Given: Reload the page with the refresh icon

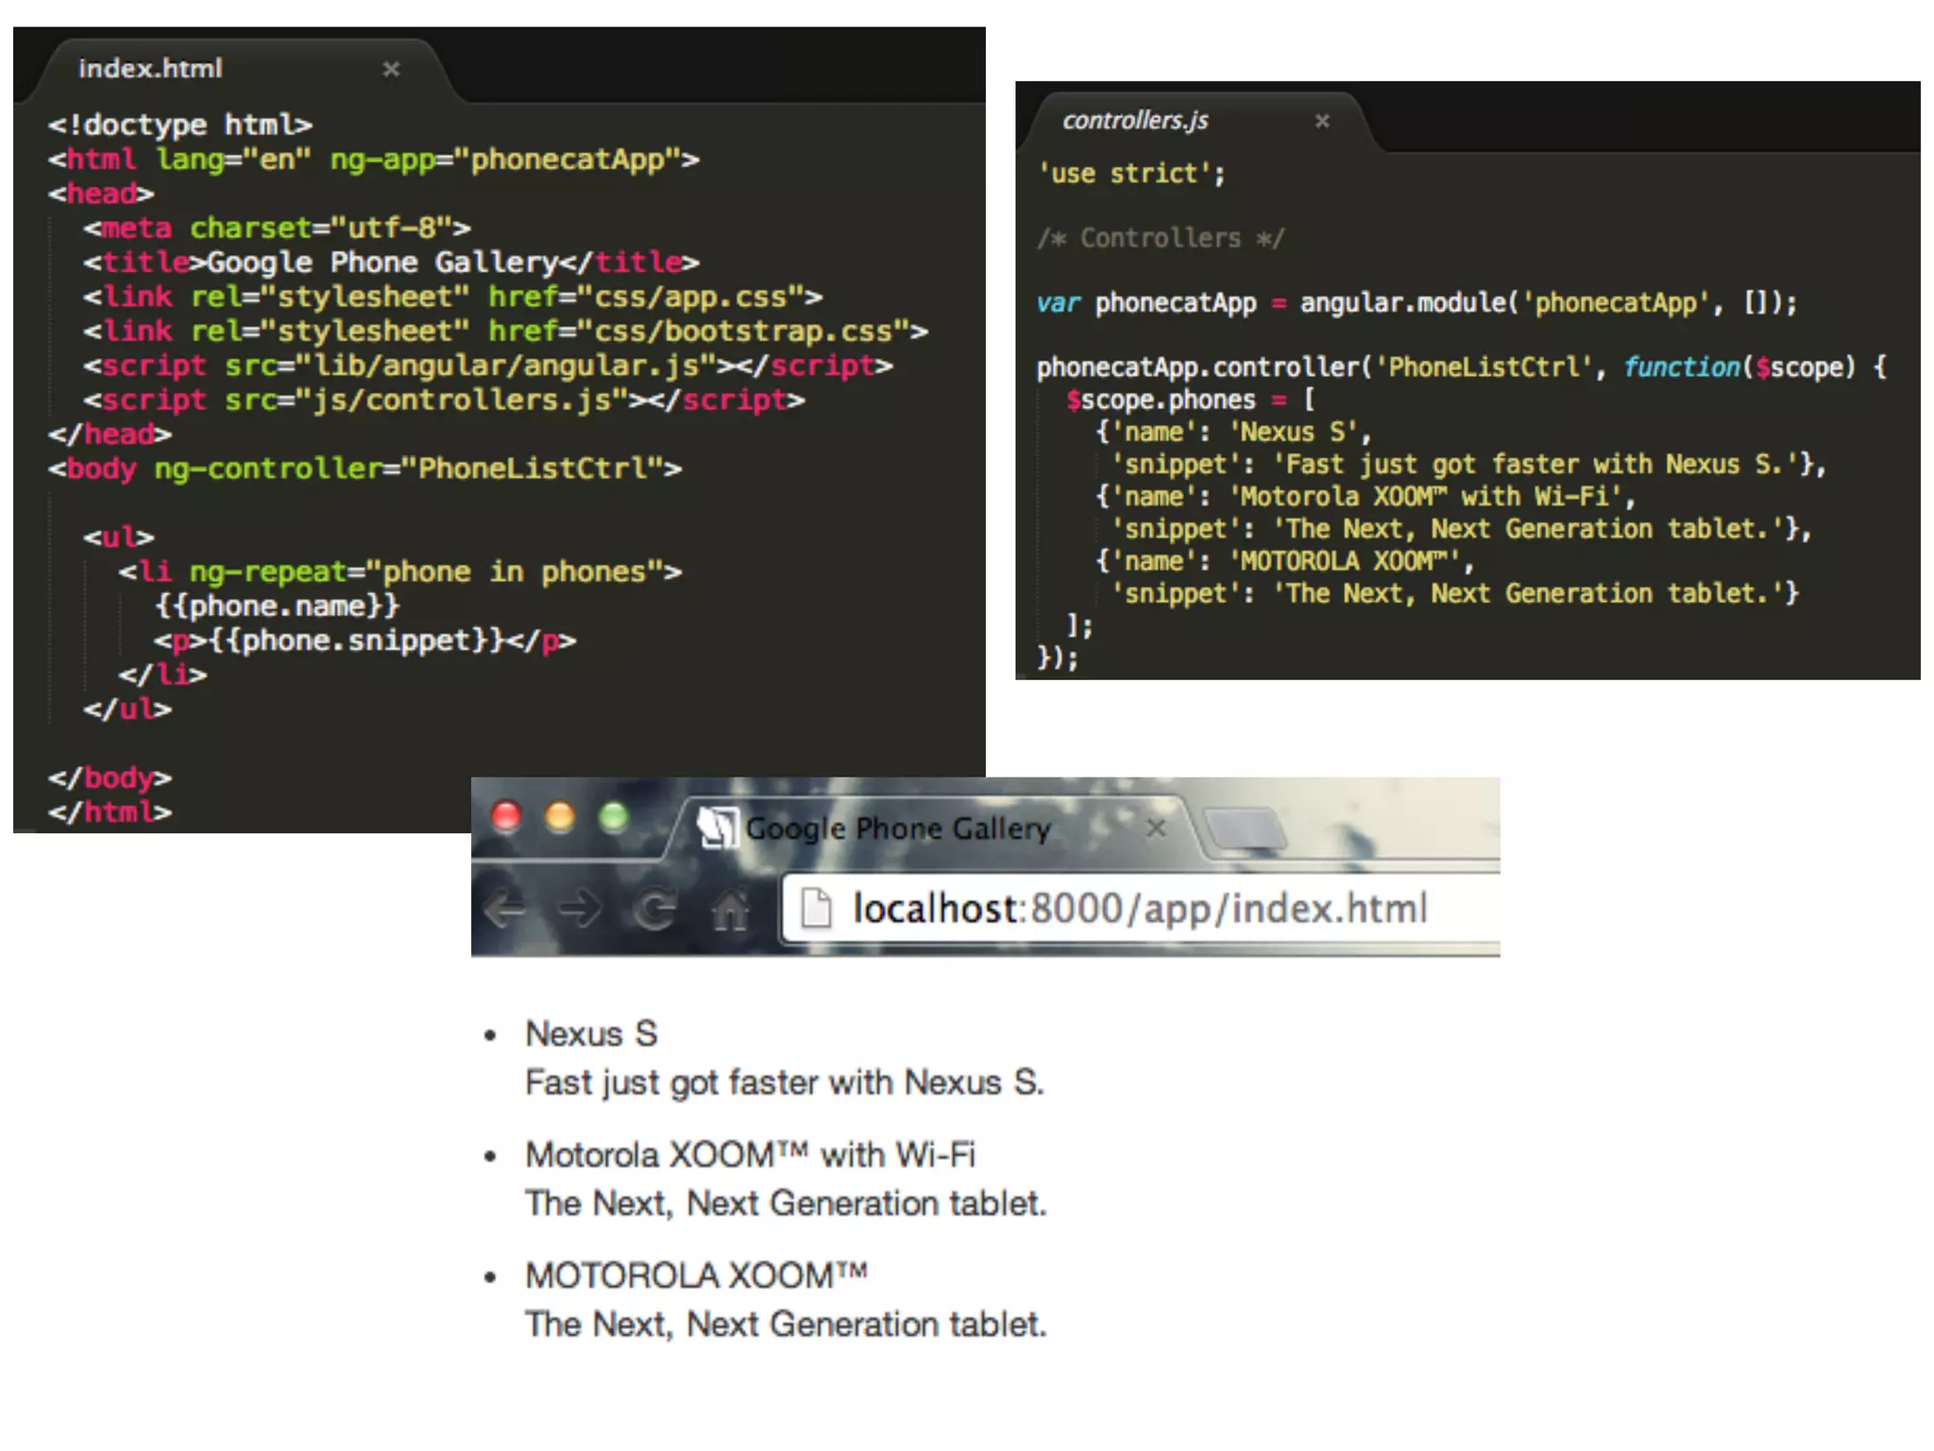Looking at the screenshot, I should coord(654,909).
